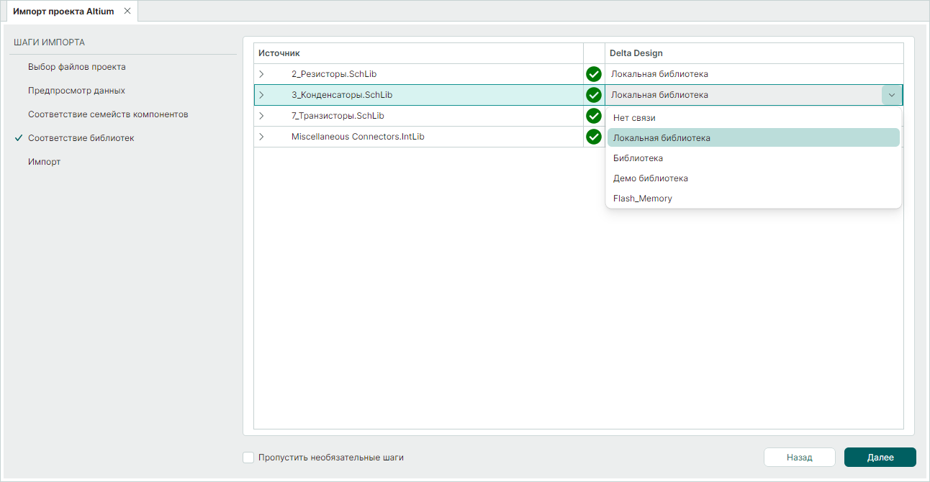930x482 pixels.
Task: Click green check icon for 2_Резисторы.SchLib
Action: pos(594,74)
